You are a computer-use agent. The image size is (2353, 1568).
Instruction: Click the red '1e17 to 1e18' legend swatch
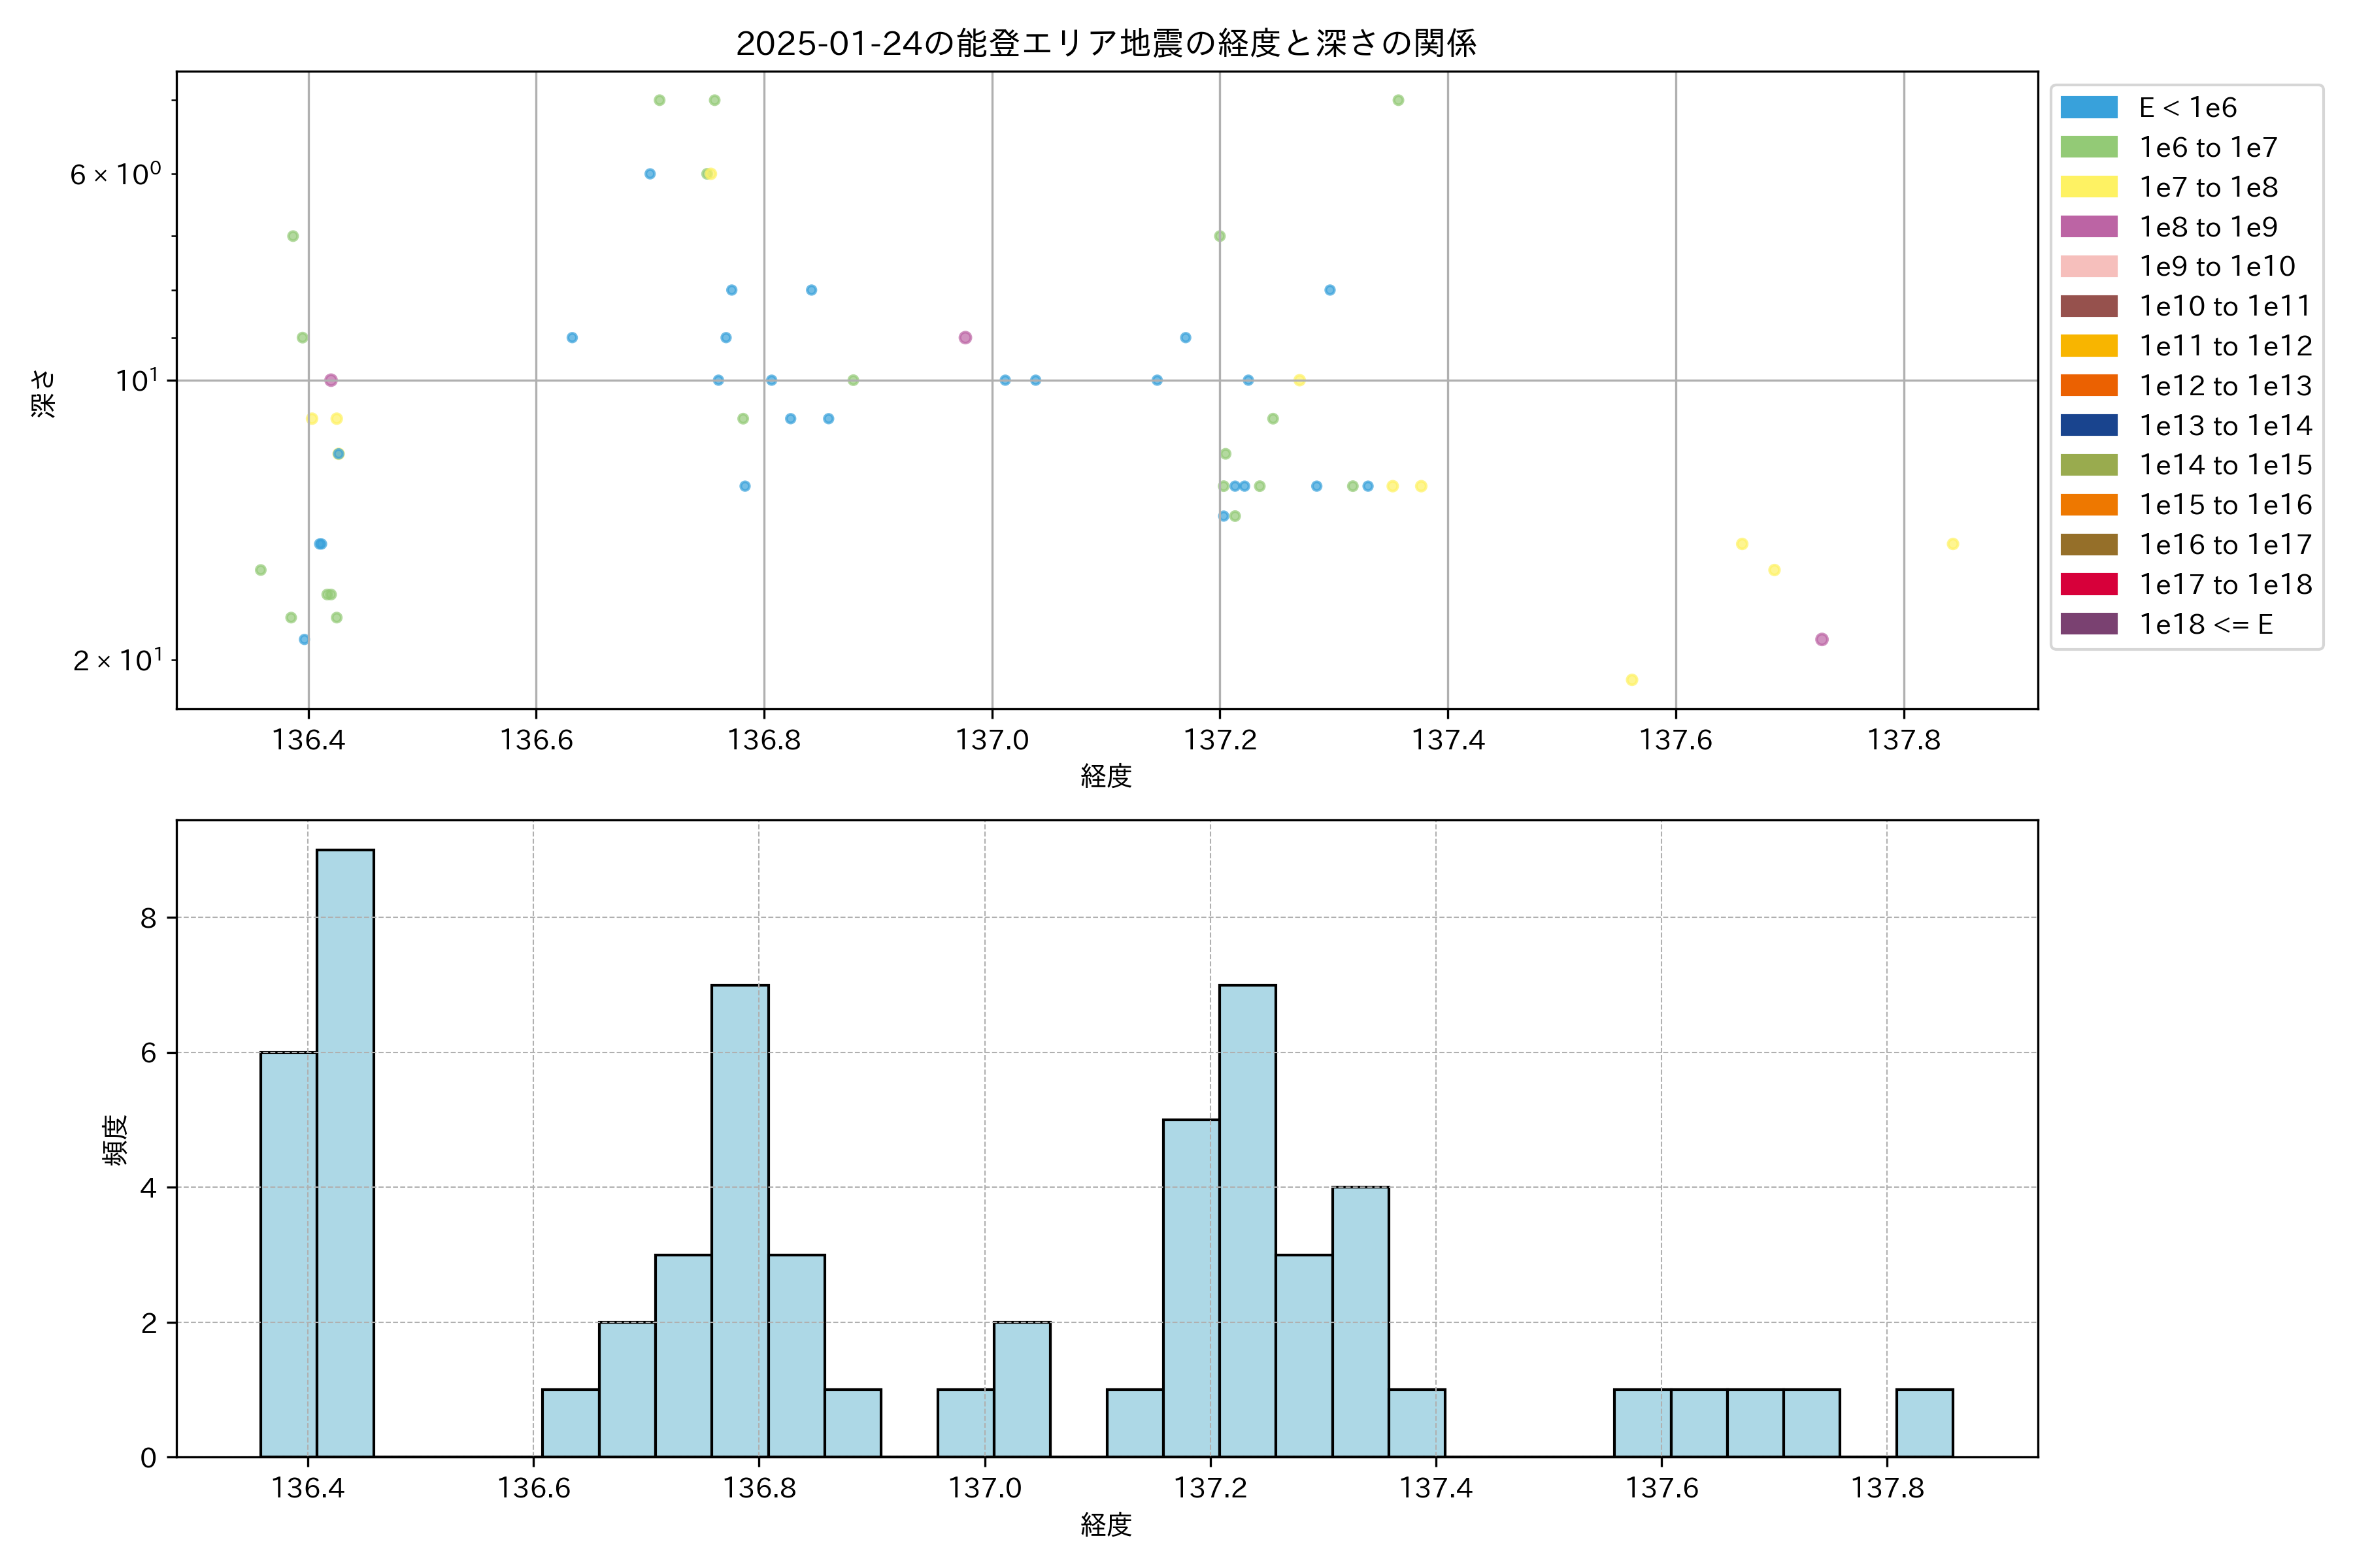pyautogui.click(x=2088, y=585)
